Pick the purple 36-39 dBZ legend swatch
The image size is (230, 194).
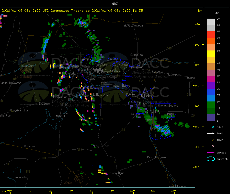coord(211,86)
